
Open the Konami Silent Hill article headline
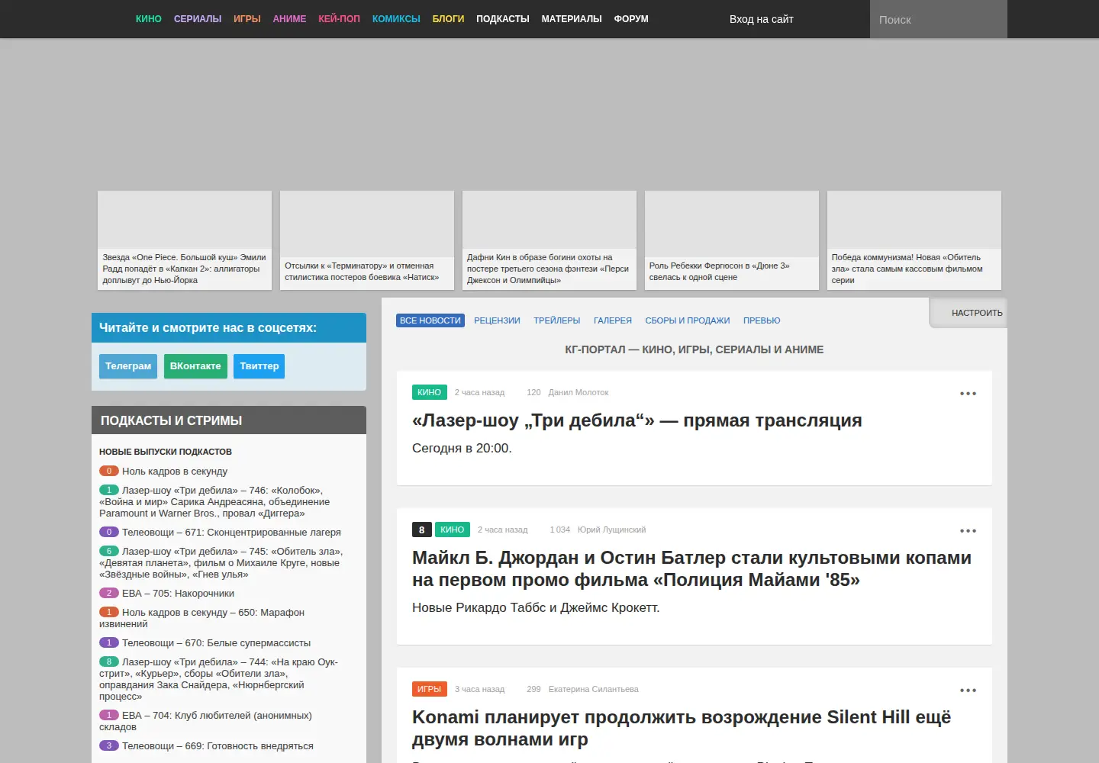pyautogui.click(x=682, y=728)
